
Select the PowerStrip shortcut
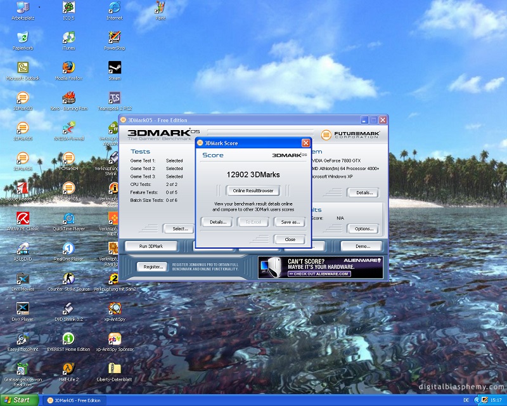[x=115, y=41]
